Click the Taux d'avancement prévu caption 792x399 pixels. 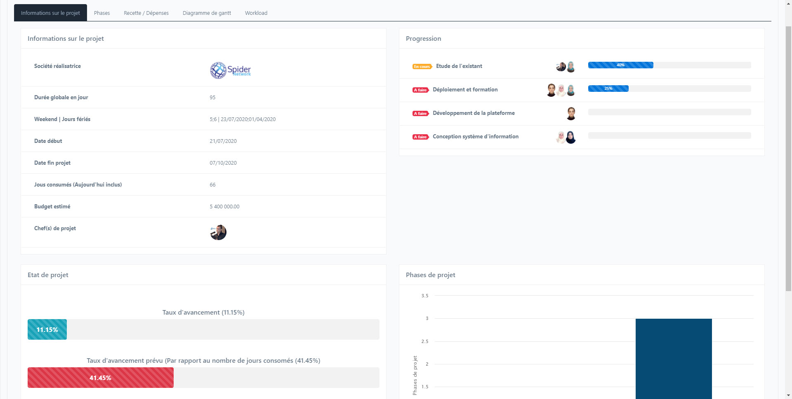pyautogui.click(x=203, y=360)
